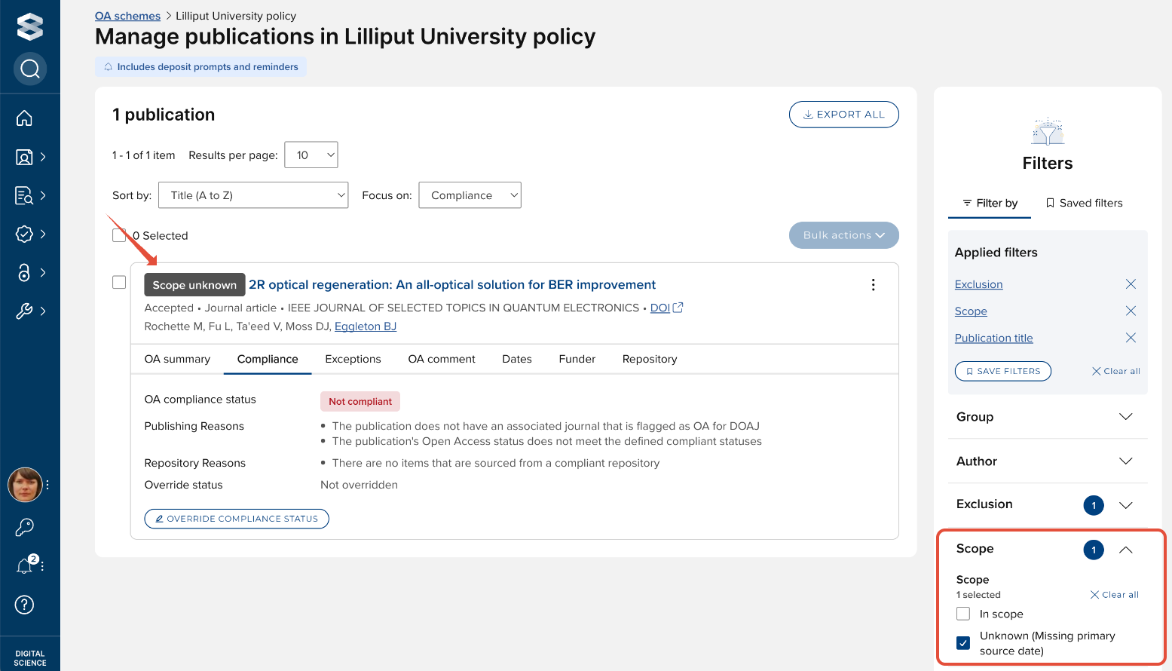Screen dimensions: 1172x671
Task: Uncheck Unknown (Missing primary source date)
Action: coord(963,643)
